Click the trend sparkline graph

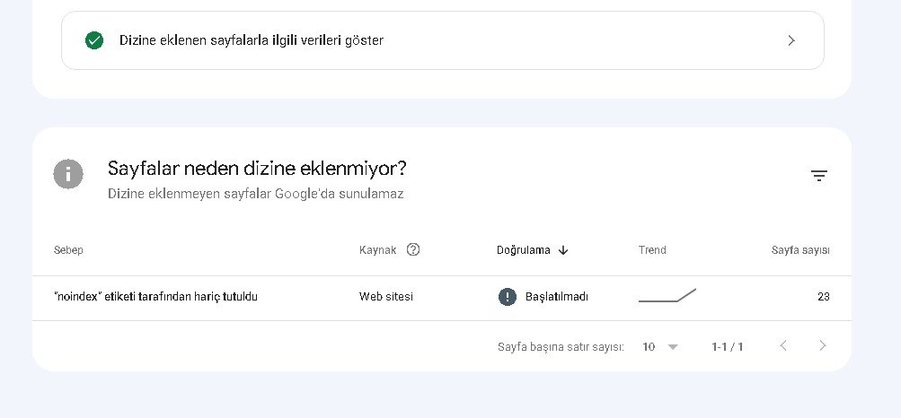coord(667,295)
